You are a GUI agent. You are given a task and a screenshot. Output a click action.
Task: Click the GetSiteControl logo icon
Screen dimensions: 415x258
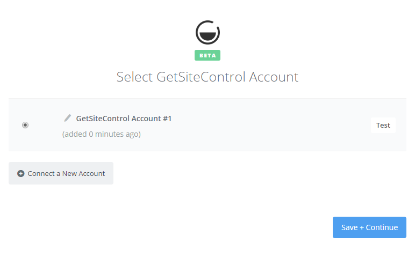207,32
